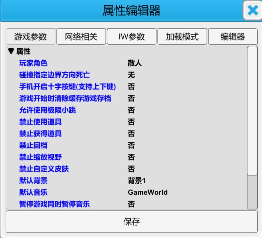Select the IW参数 tab
Screen dimensions: 262x238
132,37
